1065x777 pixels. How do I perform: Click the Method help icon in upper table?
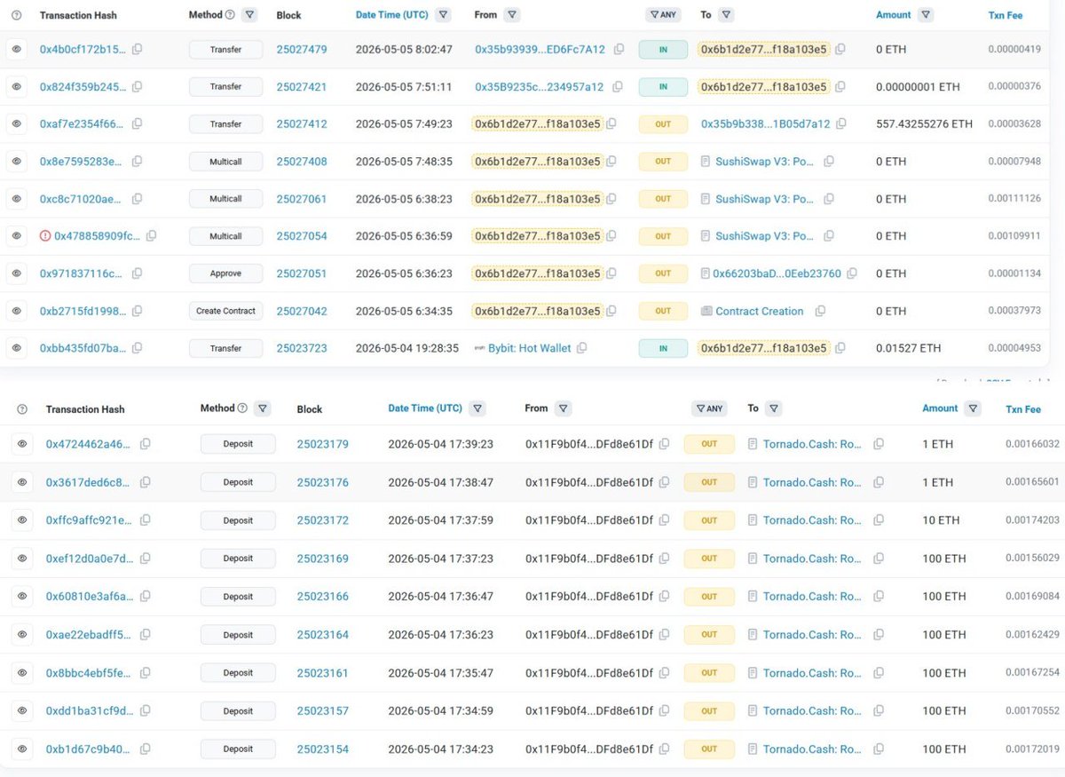(230, 14)
